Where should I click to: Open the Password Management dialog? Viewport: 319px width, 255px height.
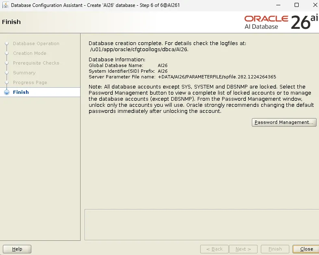click(x=284, y=123)
